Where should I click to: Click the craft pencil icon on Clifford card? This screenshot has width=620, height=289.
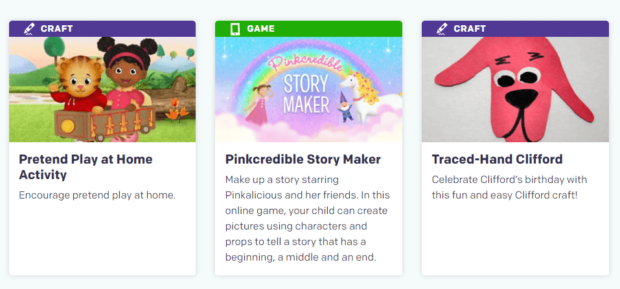point(442,29)
